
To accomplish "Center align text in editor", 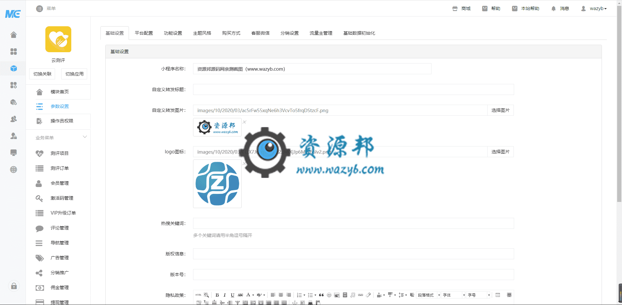I will tap(281, 295).
